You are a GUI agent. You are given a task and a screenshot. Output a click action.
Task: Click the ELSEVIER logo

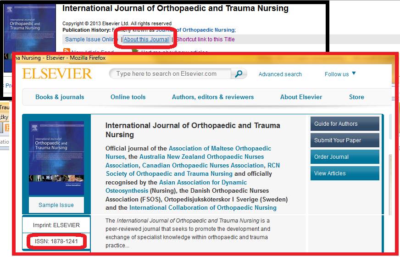click(x=57, y=74)
